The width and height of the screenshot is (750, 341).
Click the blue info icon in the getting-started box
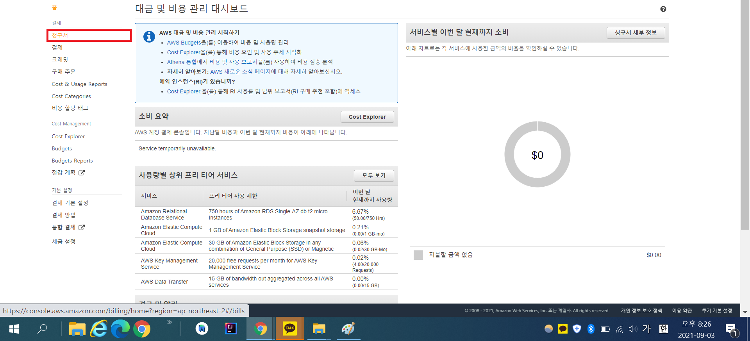(x=149, y=37)
